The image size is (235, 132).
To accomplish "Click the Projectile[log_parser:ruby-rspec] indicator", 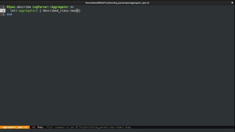I will pyautogui.click(x=102, y=127).
